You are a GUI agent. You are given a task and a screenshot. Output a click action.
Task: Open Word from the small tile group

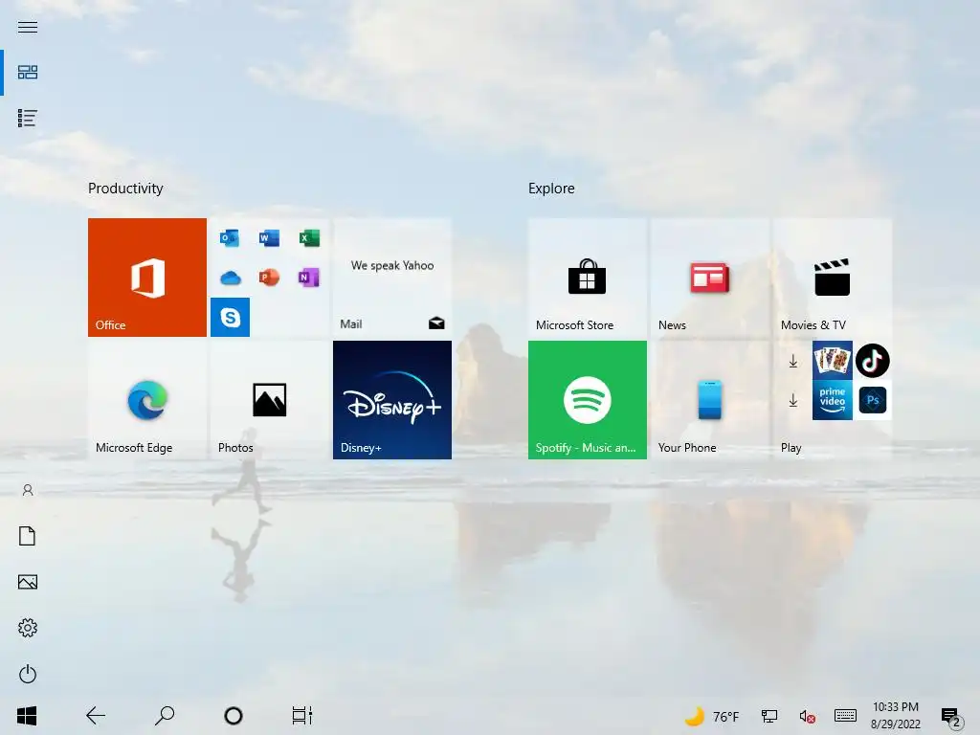(269, 237)
